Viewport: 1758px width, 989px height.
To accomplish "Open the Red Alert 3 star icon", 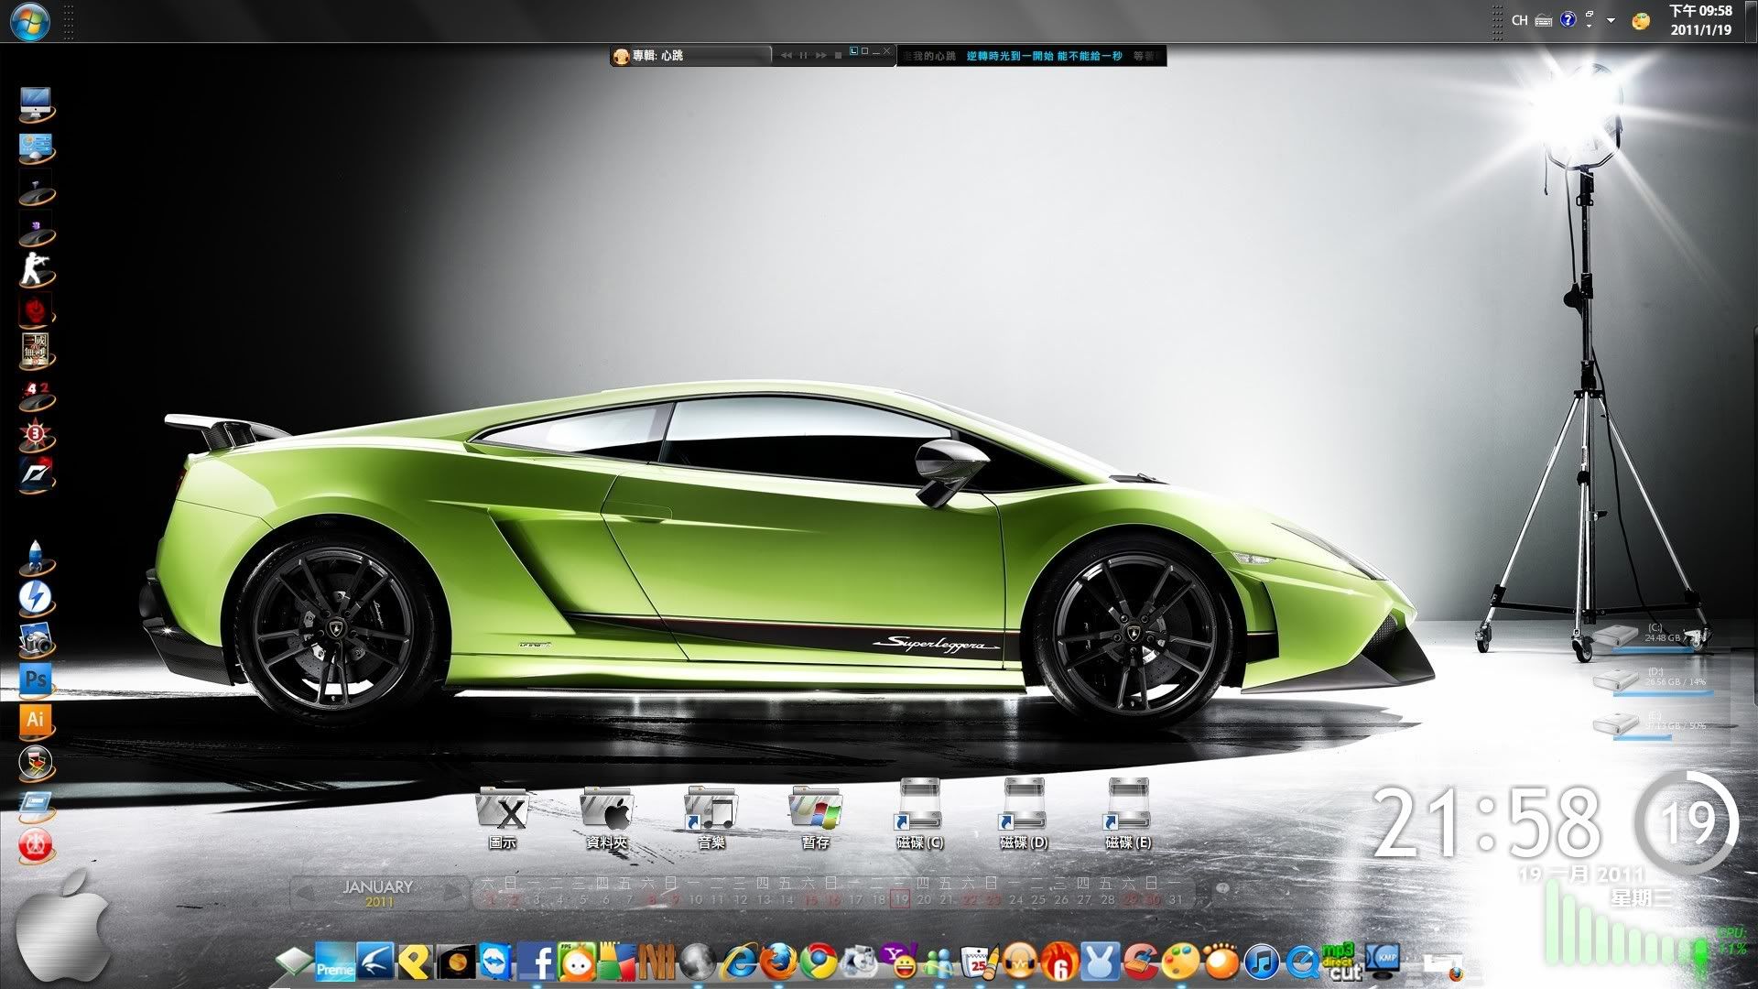I will tap(37, 434).
